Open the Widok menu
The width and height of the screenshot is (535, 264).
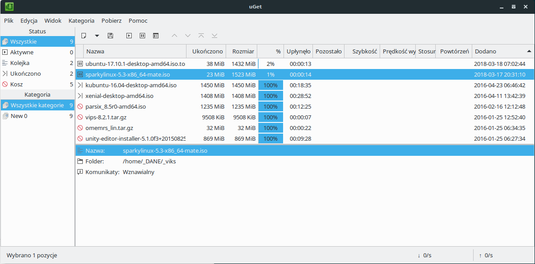click(x=53, y=20)
